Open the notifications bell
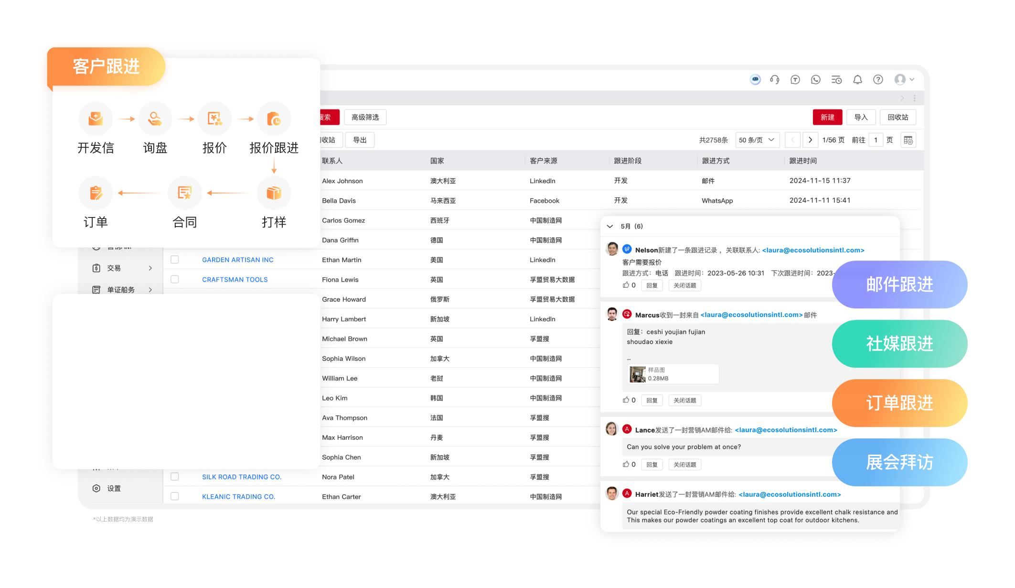Image resolution: width=1015 pixels, height=588 pixels. coord(857,79)
